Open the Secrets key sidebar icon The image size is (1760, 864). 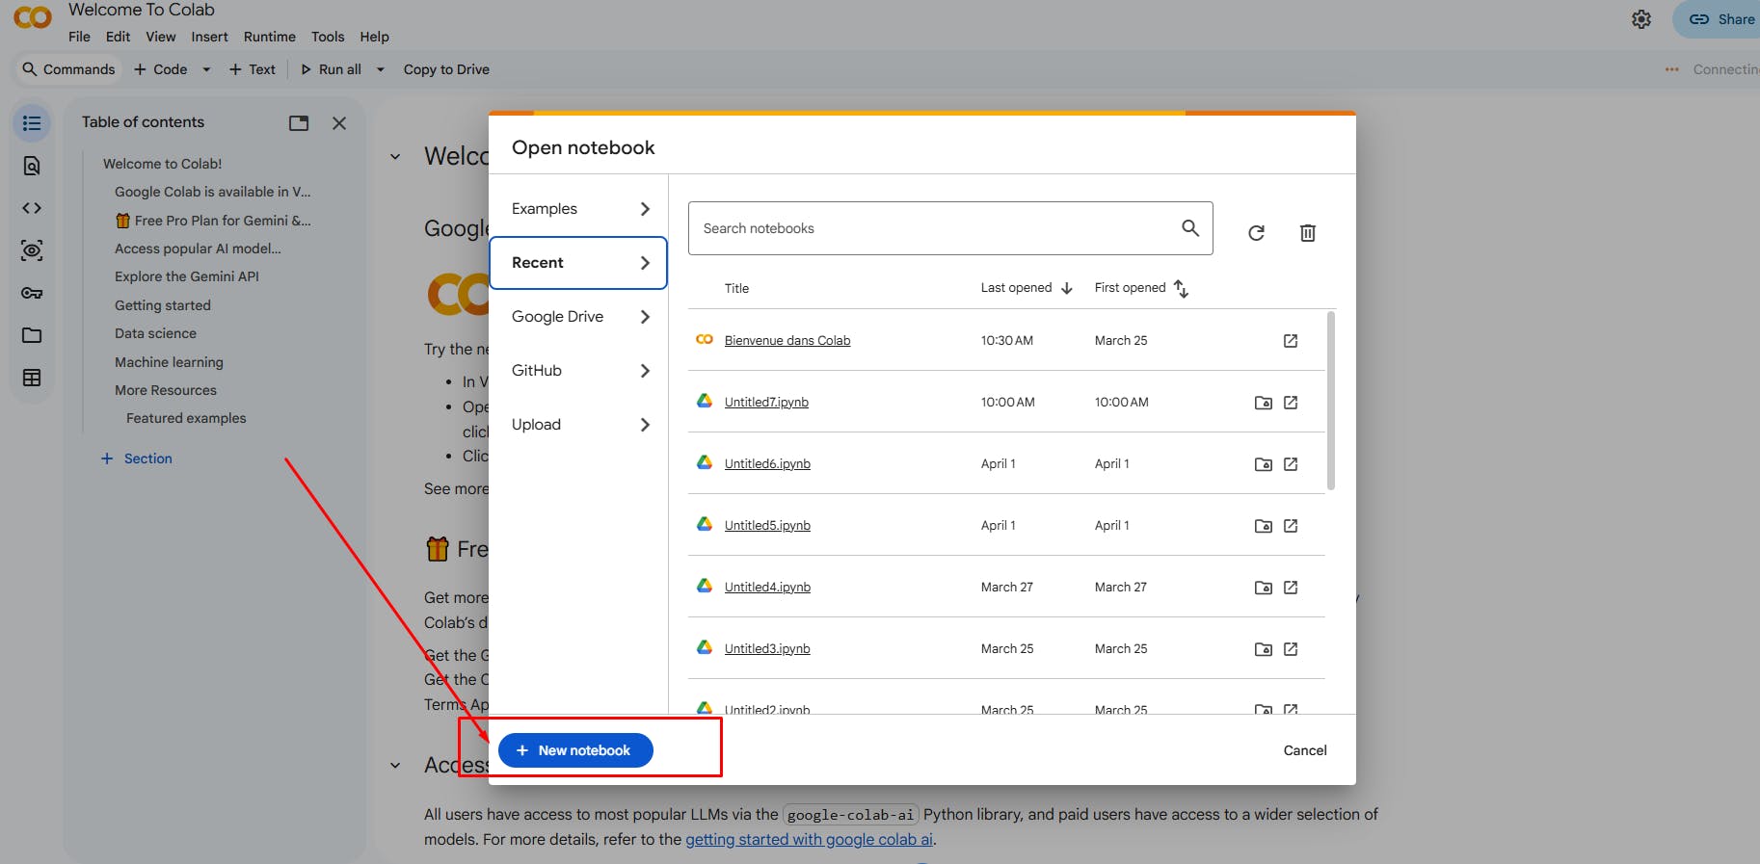point(32,293)
